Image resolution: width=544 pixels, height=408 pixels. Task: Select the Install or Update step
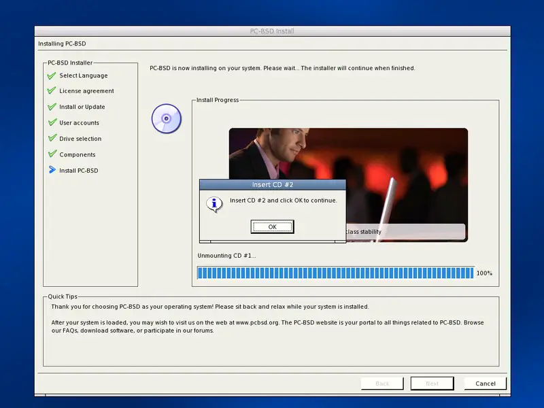pyautogui.click(x=82, y=107)
